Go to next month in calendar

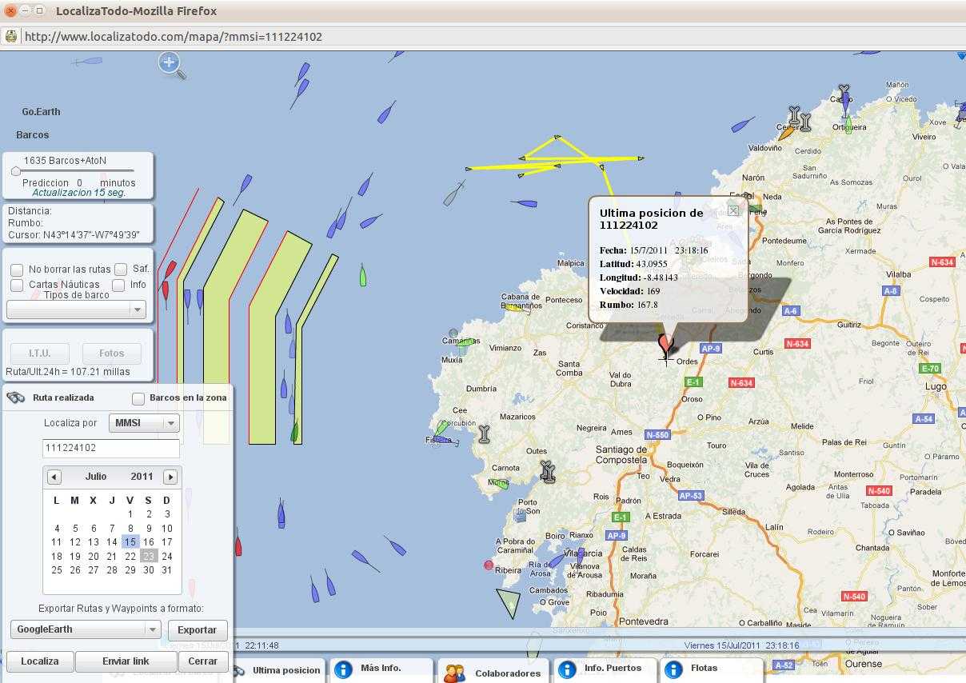point(170,477)
